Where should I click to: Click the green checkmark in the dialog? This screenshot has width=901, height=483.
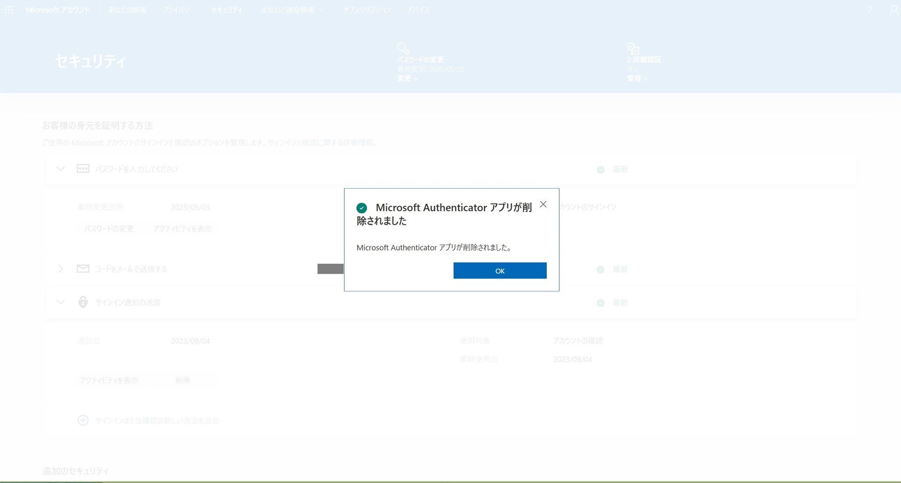pyautogui.click(x=361, y=208)
